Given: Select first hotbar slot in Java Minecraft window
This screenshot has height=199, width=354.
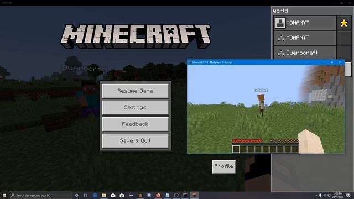Looking at the screenshot, I should pos(236,149).
